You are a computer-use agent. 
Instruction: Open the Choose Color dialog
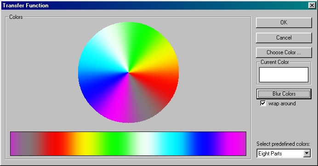pos(284,52)
